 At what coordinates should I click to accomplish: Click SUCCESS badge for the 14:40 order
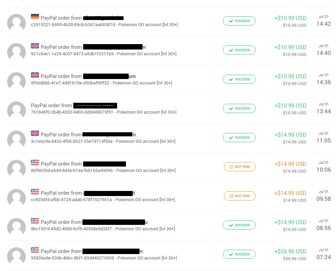coord(239,50)
